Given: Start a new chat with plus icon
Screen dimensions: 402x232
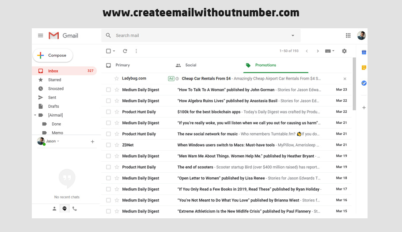Looking at the screenshot, I should pos(93,141).
